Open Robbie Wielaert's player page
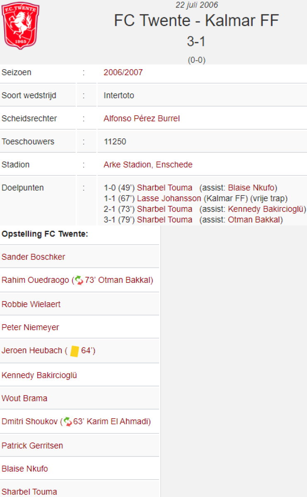This screenshot has height=497, width=307. [x=31, y=304]
